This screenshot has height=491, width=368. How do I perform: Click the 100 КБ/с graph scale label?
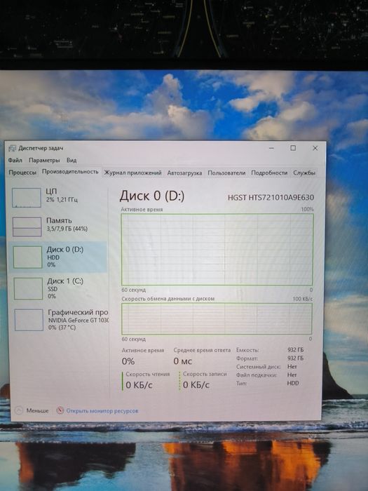tap(303, 299)
